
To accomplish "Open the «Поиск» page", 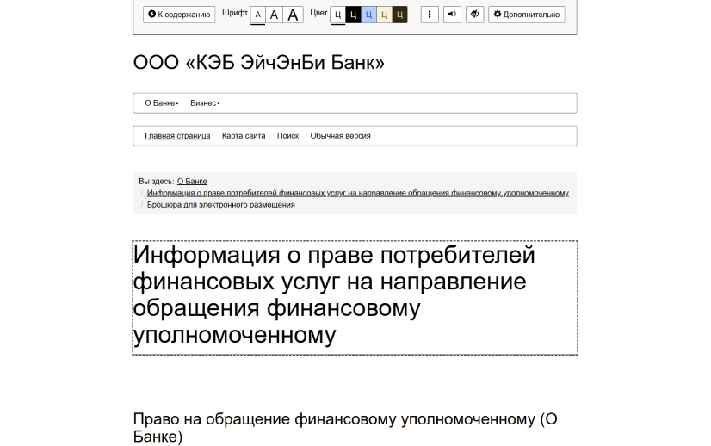I will click(x=288, y=136).
